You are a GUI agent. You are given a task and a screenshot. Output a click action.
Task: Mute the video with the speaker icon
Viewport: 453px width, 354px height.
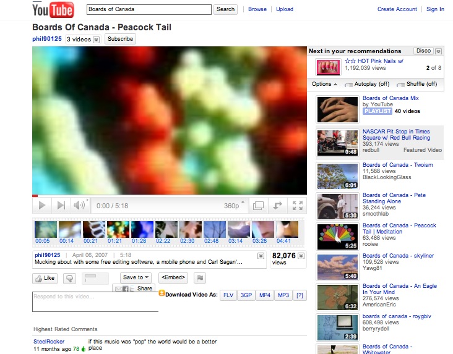pyautogui.click(x=79, y=205)
